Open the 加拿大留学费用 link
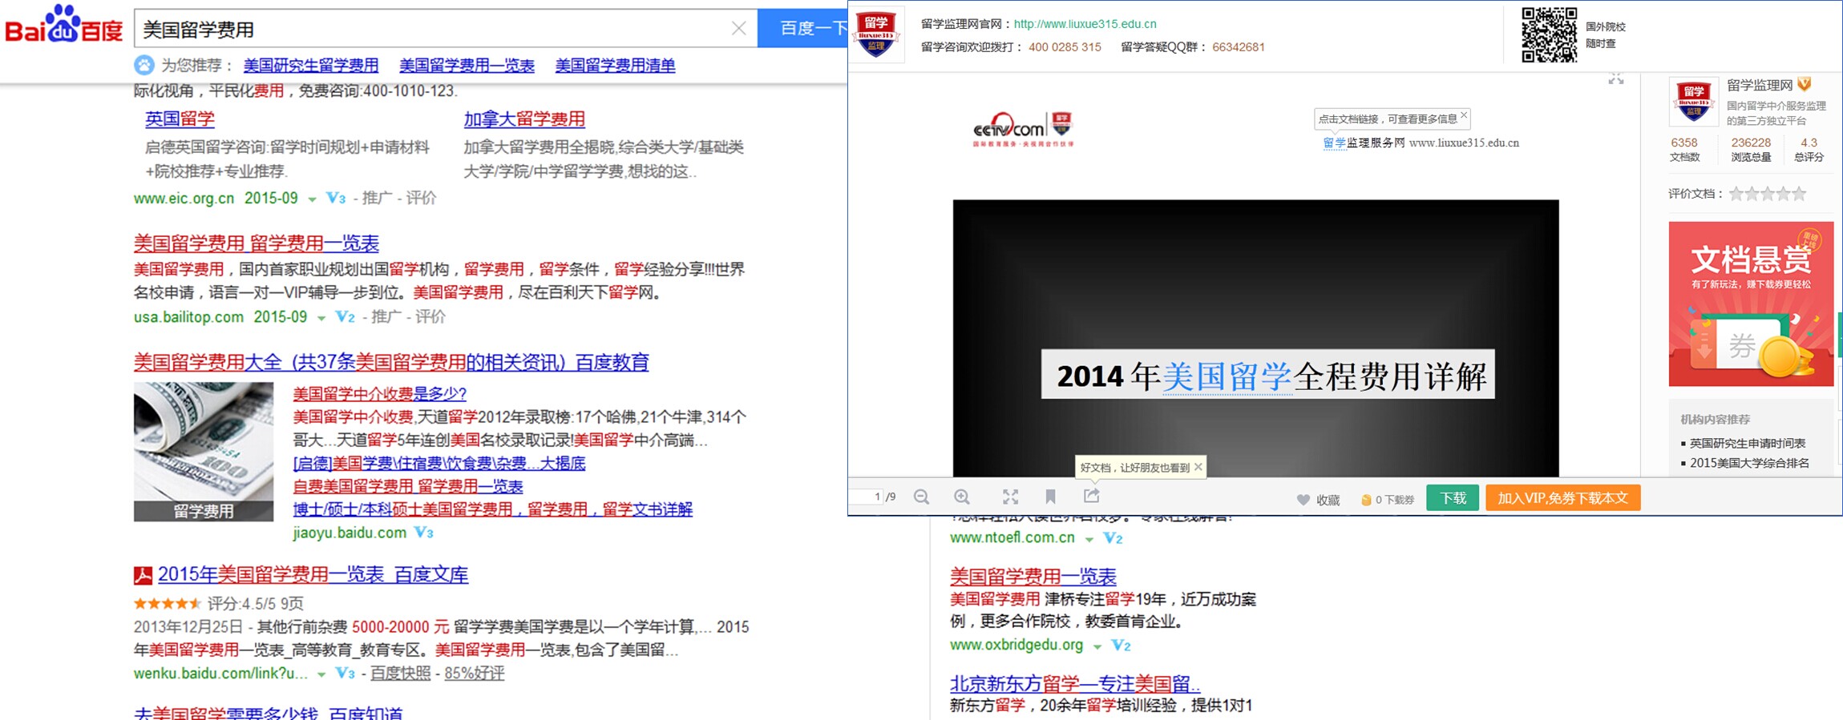 point(523,119)
